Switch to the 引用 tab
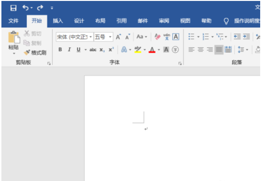This screenshot has width=263, height=181. pyautogui.click(x=121, y=21)
